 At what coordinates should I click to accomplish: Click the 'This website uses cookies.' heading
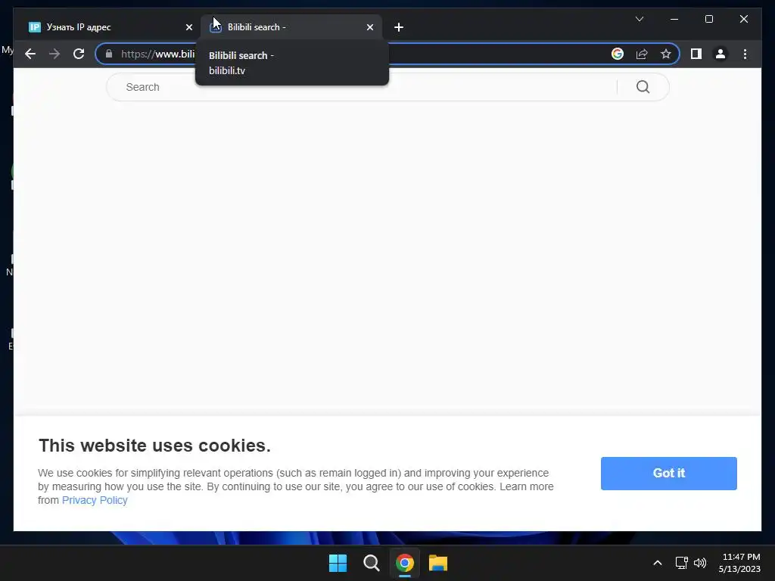(x=154, y=446)
